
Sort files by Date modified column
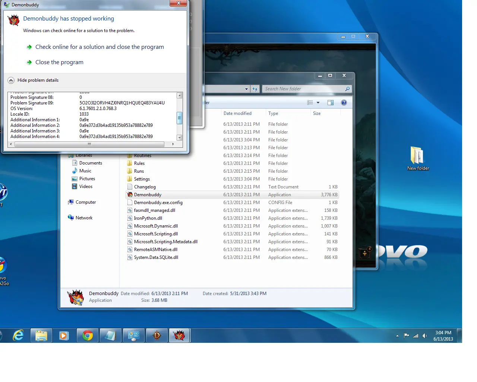coord(237,113)
